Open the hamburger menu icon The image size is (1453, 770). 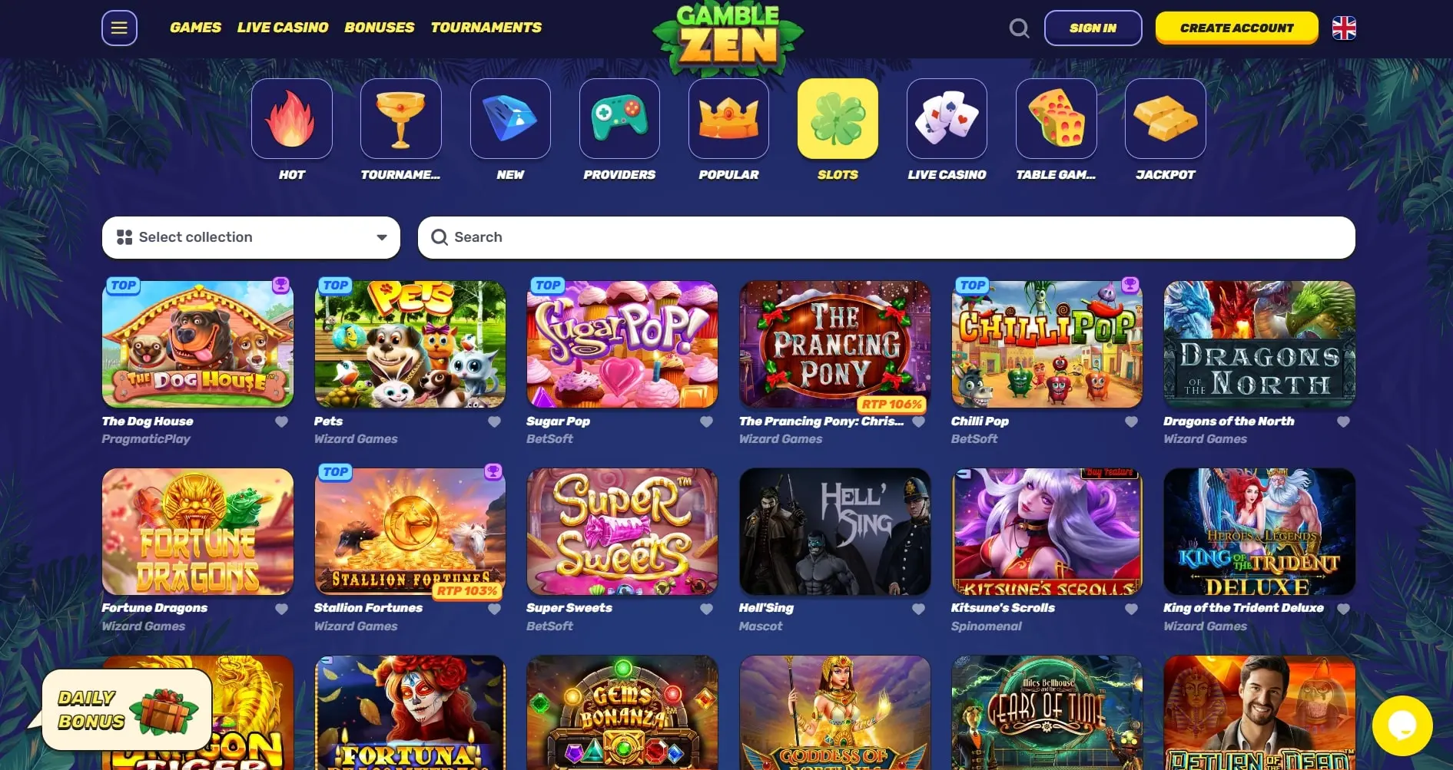coord(119,28)
